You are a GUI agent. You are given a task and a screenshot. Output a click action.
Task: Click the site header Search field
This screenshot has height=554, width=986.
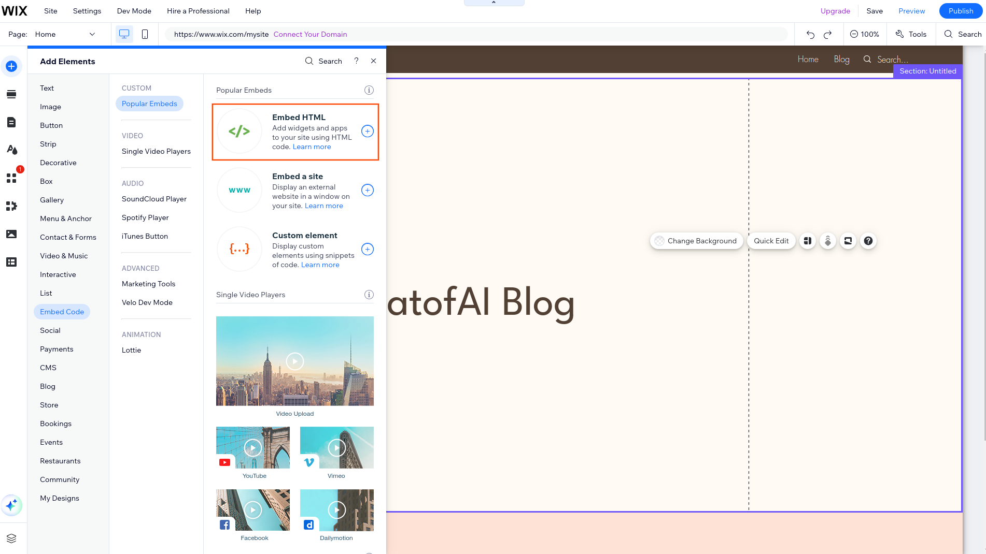click(886, 59)
